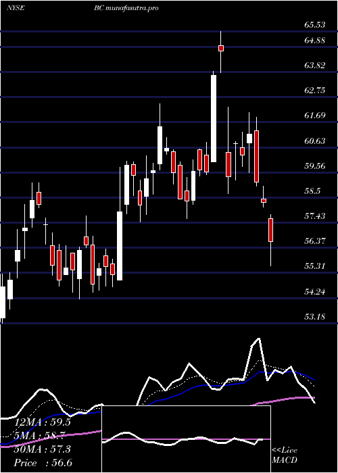Screen dimensions: 338x473
Task: Select the 63.82 price axis label
Action: 315,65
